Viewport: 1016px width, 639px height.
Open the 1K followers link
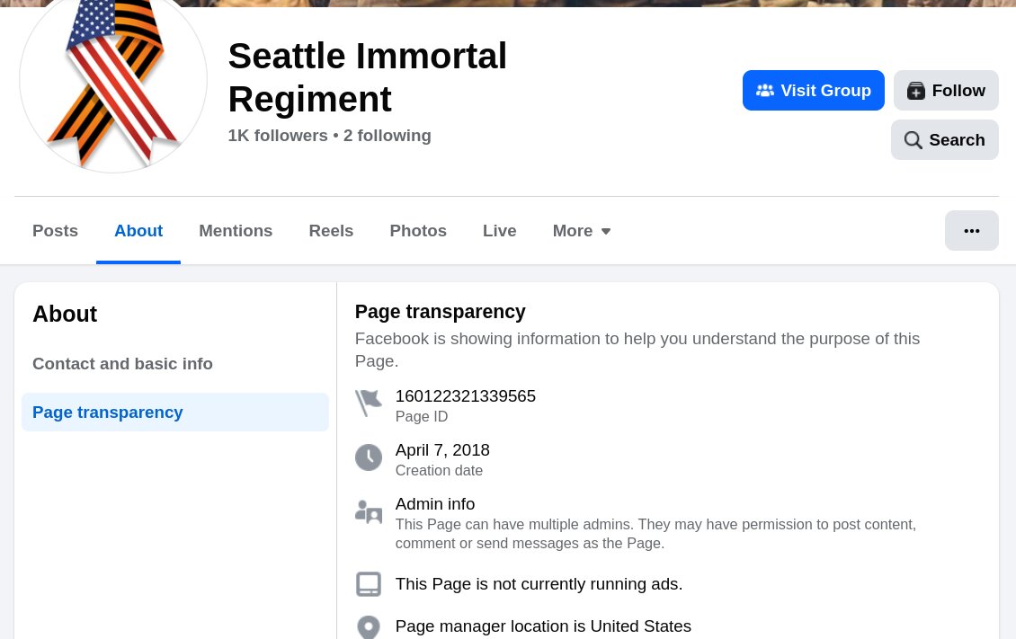(278, 136)
